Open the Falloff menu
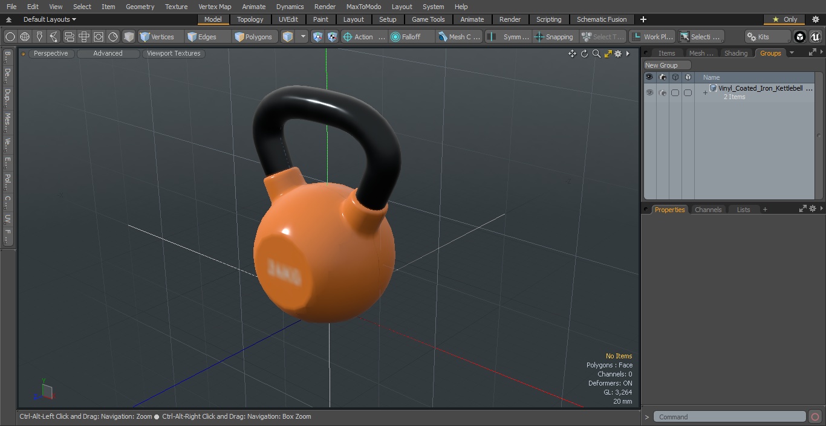826x426 pixels. 412,37
